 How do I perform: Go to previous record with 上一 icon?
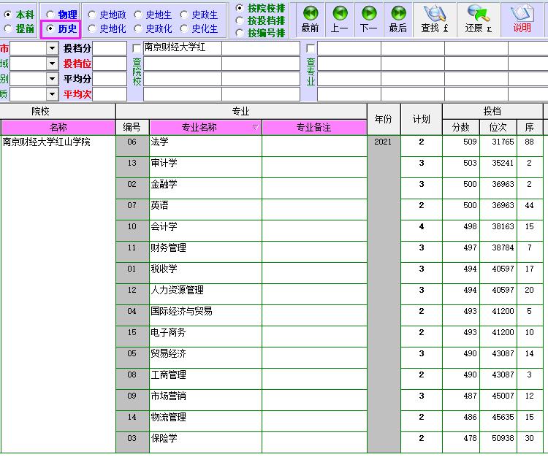340,20
